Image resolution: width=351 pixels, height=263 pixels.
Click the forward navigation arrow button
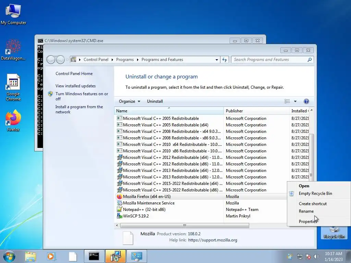click(x=60, y=60)
